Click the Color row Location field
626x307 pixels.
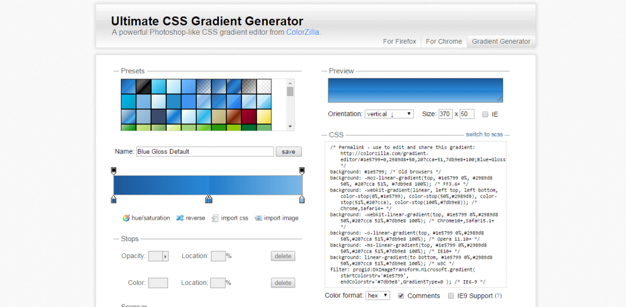(218, 283)
